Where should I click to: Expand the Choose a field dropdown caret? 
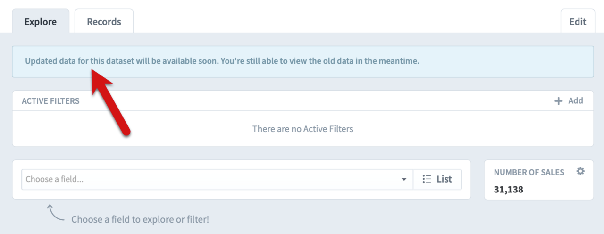(x=404, y=180)
